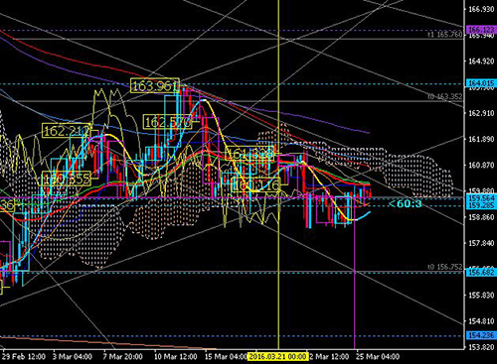
Task: Click the 15 Mar 04:00 time label
Action: (x=226, y=357)
